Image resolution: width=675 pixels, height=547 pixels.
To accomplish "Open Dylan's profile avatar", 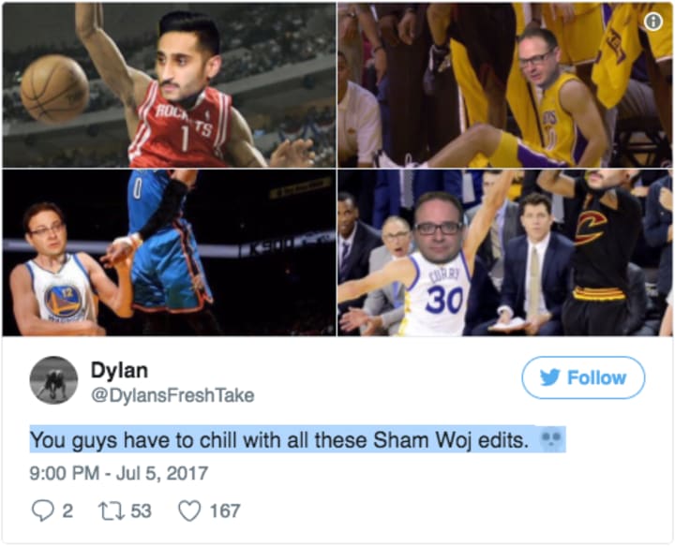I will 53,380.
